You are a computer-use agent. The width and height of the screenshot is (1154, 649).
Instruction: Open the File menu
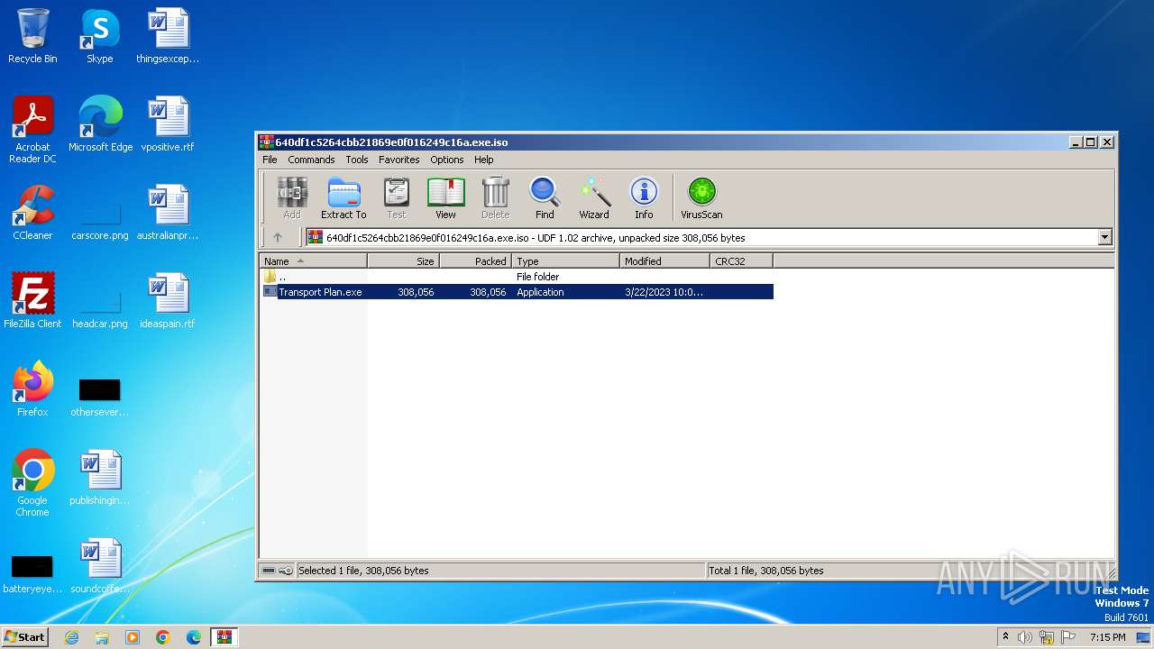(x=270, y=160)
